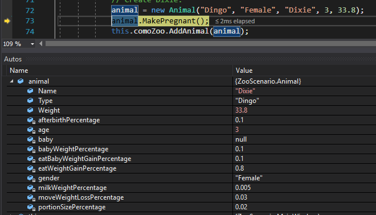Click the Autos panel title

point(13,59)
